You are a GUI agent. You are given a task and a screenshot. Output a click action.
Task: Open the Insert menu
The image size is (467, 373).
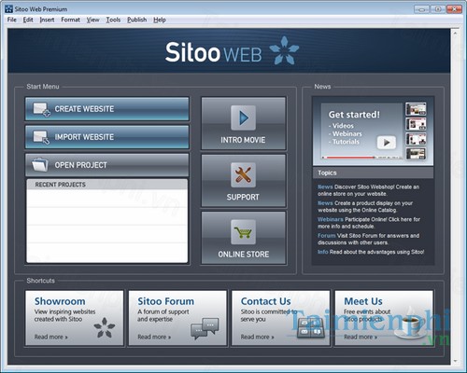(47, 20)
